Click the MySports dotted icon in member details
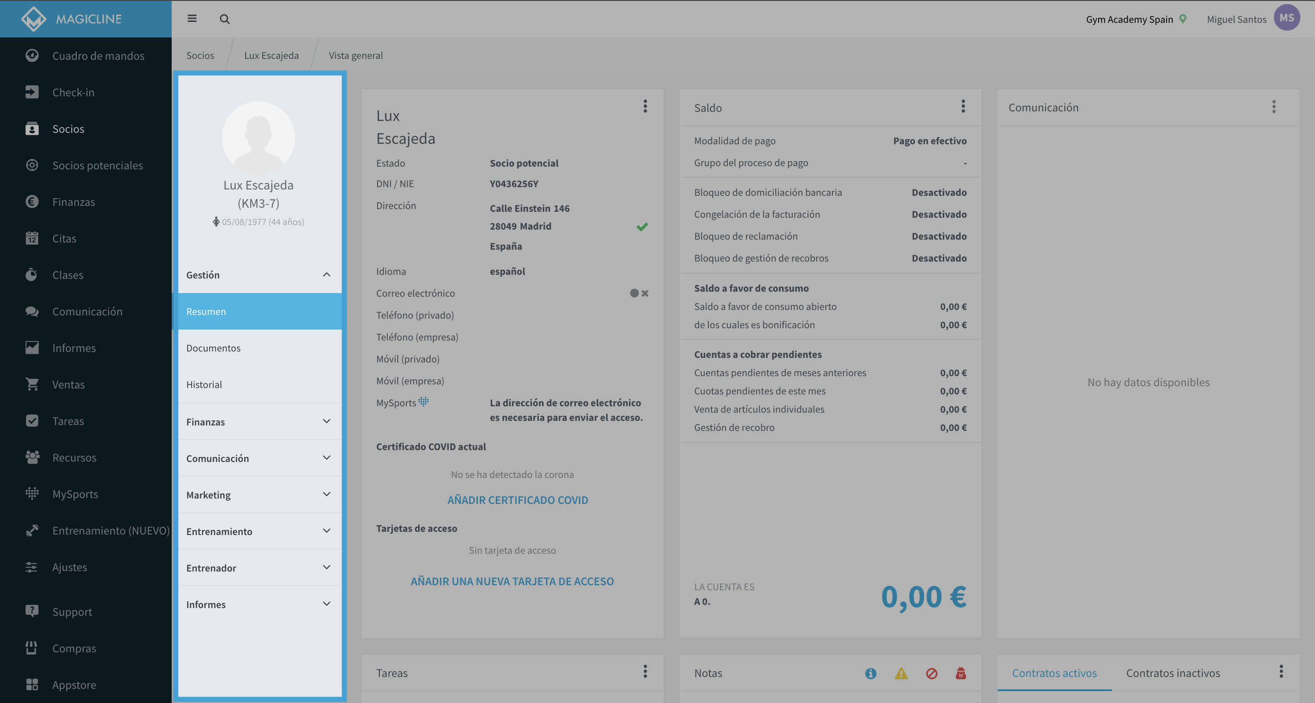The image size is (1315, 703). [424, 402]
